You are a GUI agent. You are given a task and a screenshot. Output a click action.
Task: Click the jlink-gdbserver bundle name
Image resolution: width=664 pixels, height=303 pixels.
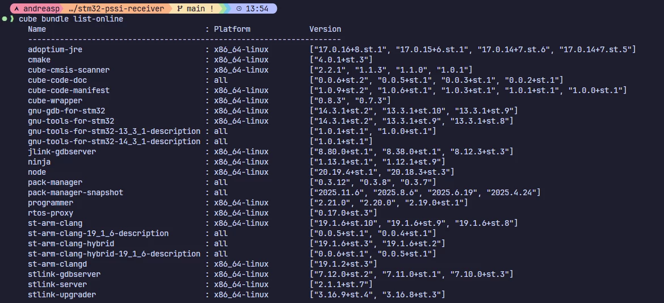[62, 152]
